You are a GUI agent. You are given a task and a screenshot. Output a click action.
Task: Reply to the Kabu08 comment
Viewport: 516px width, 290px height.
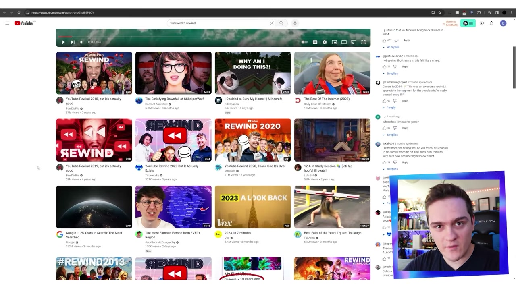[405, 162]
